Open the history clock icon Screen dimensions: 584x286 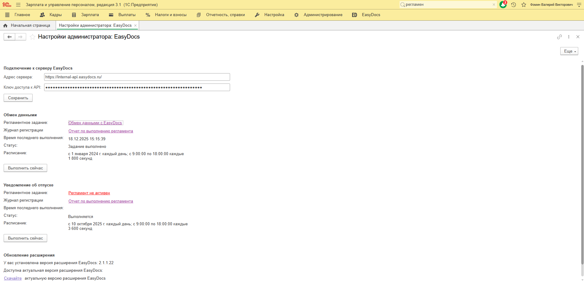[x=513, y=5]
